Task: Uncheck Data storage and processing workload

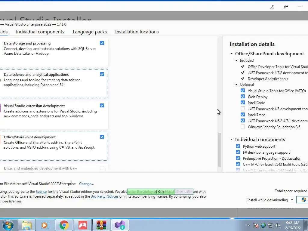Action: coord(102,43)
